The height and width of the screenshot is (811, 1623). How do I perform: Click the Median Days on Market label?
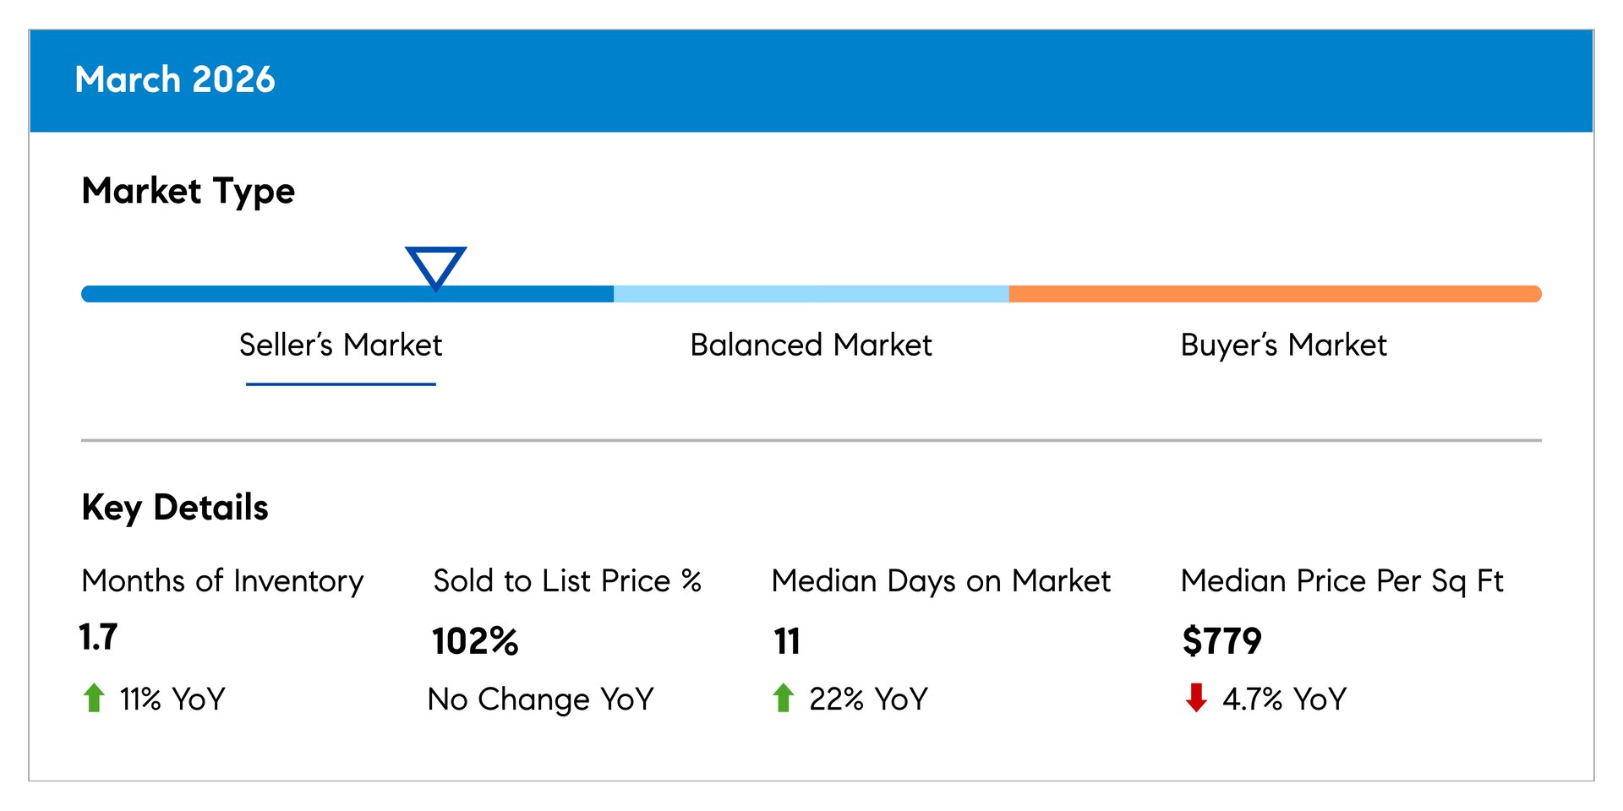click(941, 580)
